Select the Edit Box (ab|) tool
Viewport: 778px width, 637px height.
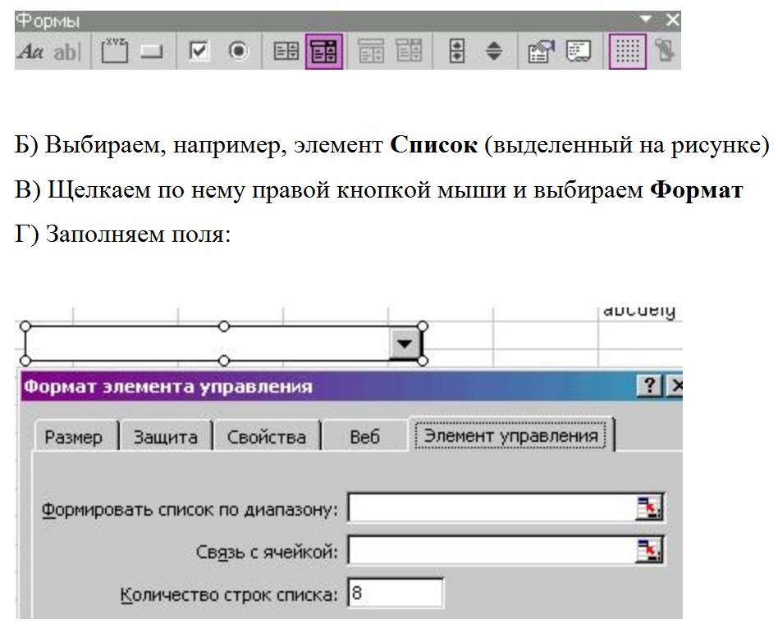67,51
